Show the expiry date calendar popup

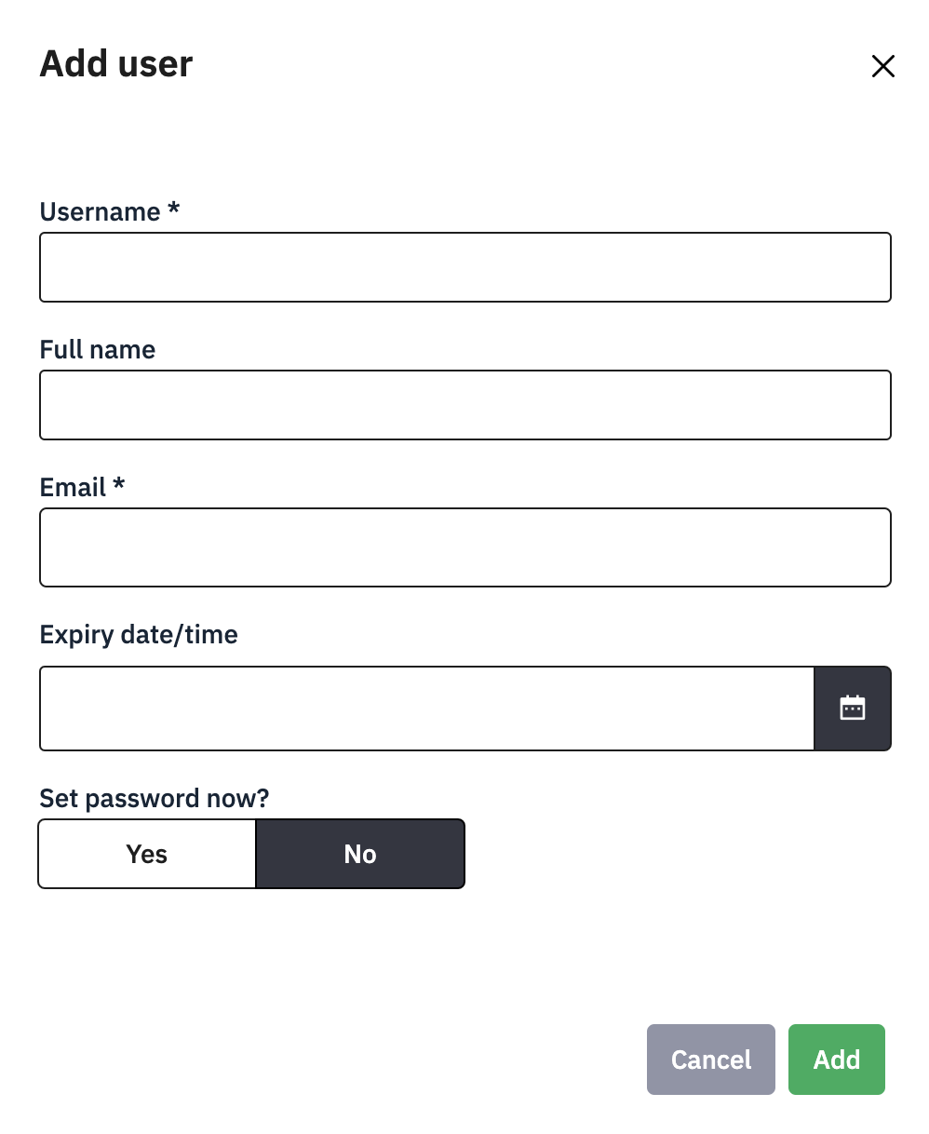point(852,709)
